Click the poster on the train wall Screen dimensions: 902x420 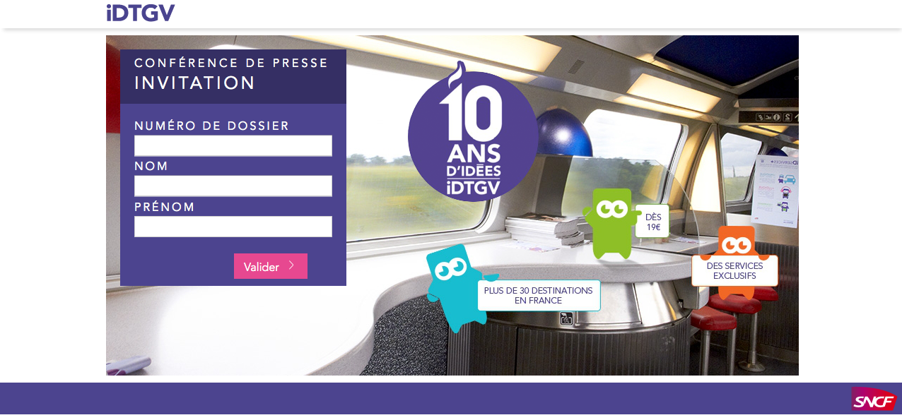[775, 191]
